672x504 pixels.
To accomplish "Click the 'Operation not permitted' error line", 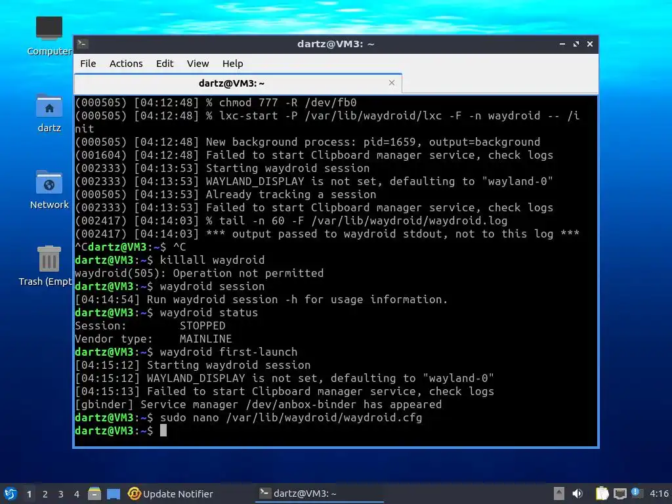I will tap(199, 273).
